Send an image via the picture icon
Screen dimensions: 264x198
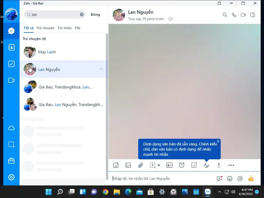[x=128, y=165]
